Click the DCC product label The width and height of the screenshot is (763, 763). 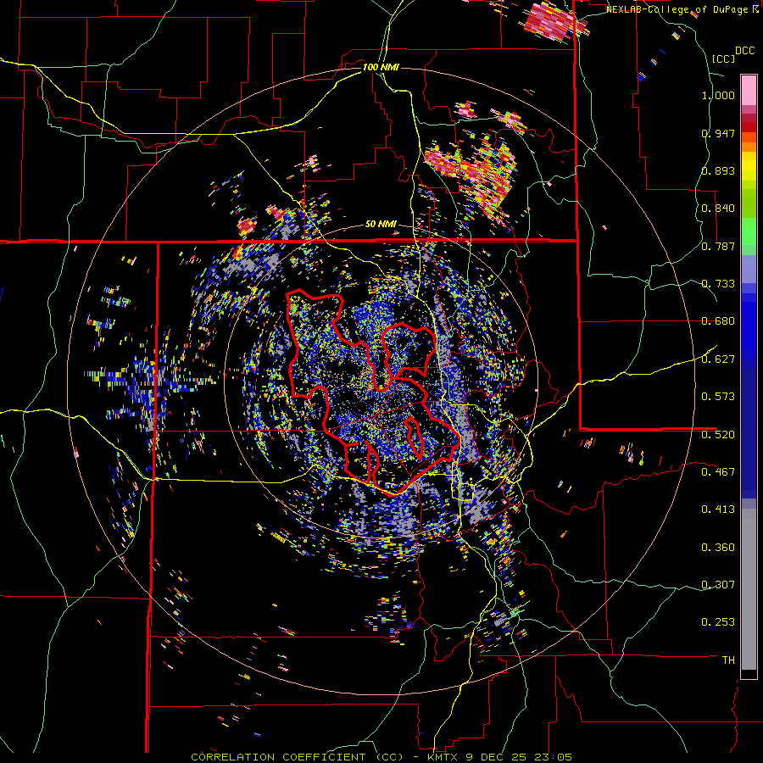pyautogui.click(x=745, y=51)
